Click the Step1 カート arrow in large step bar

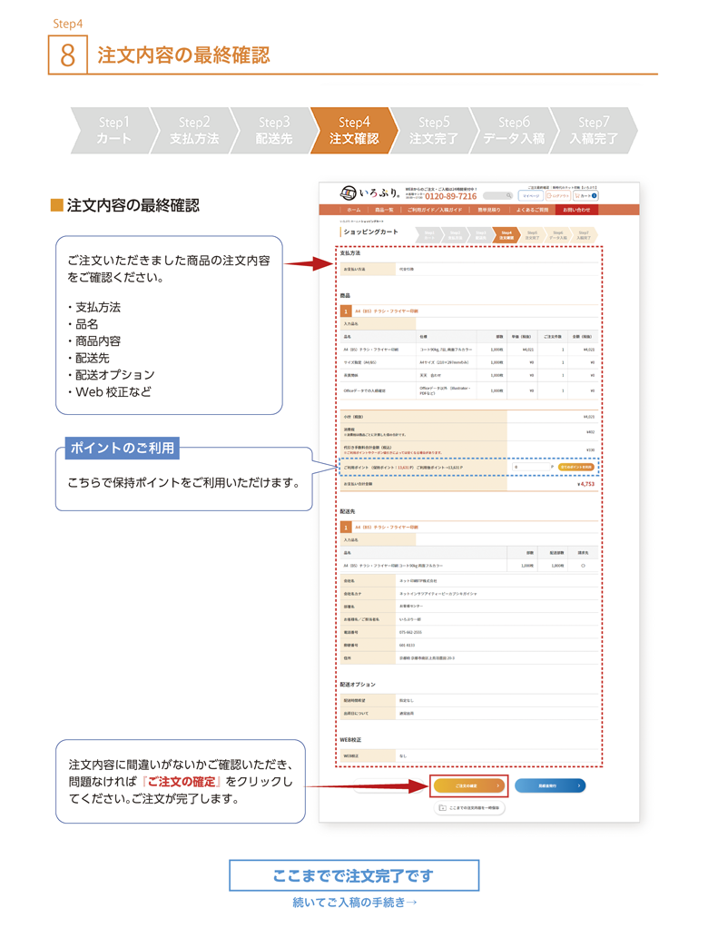coord(113,131)
